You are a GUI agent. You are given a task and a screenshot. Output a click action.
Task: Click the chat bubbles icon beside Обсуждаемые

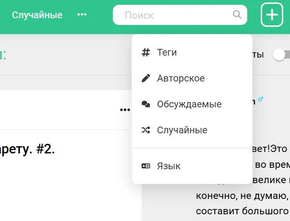tap(146, 104)
